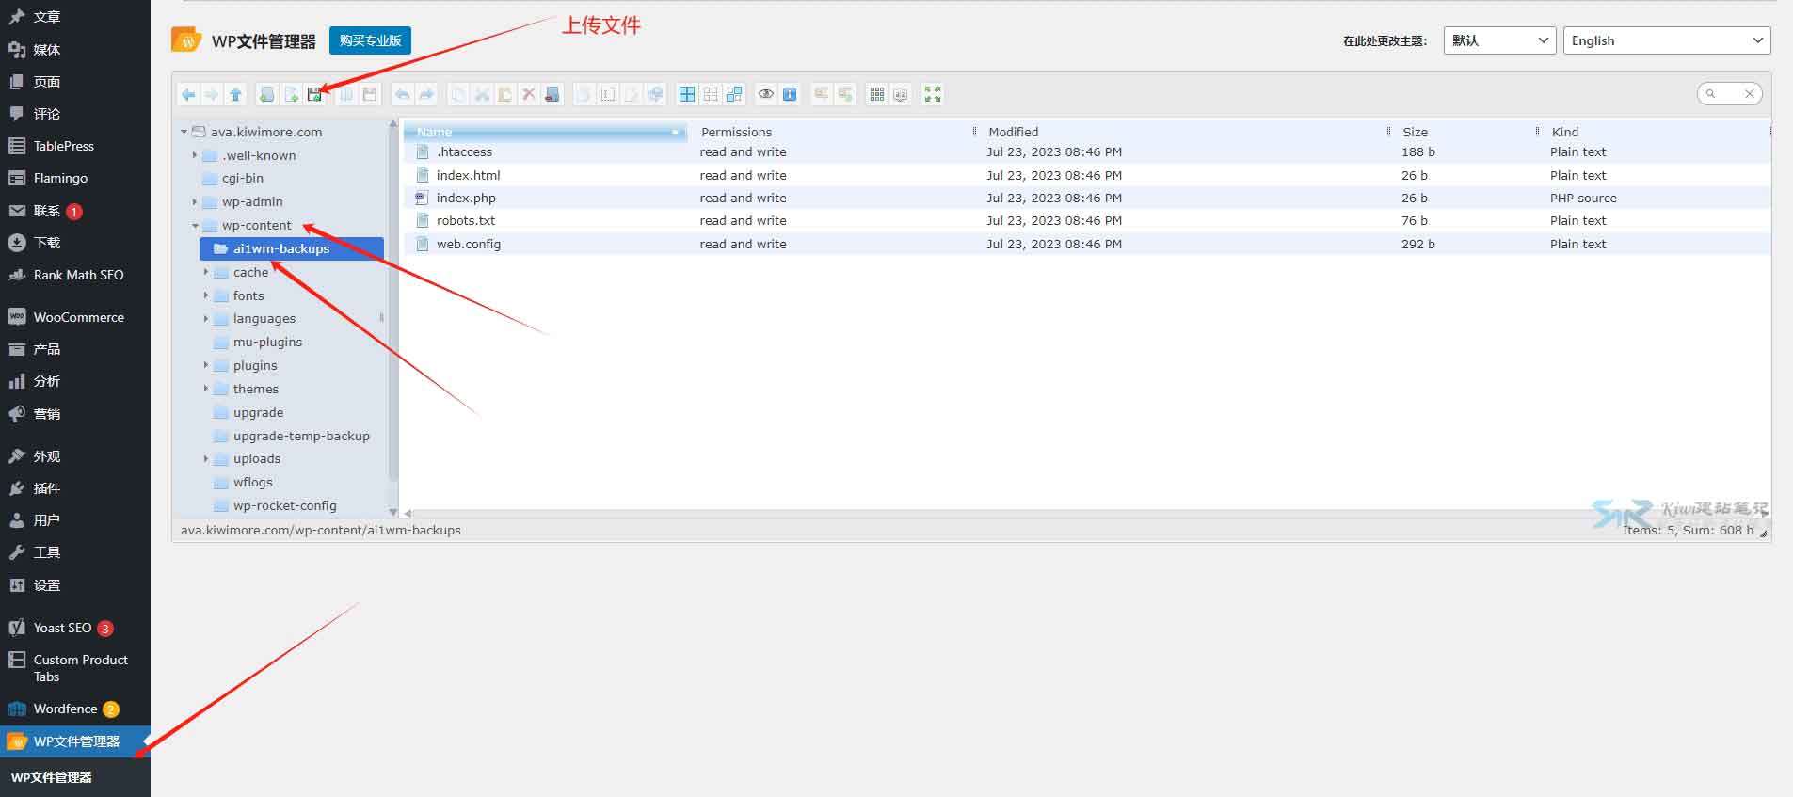Open the English language dropdown
Viewport: 1793px width, 797px height.
(x=1667, y=40)
